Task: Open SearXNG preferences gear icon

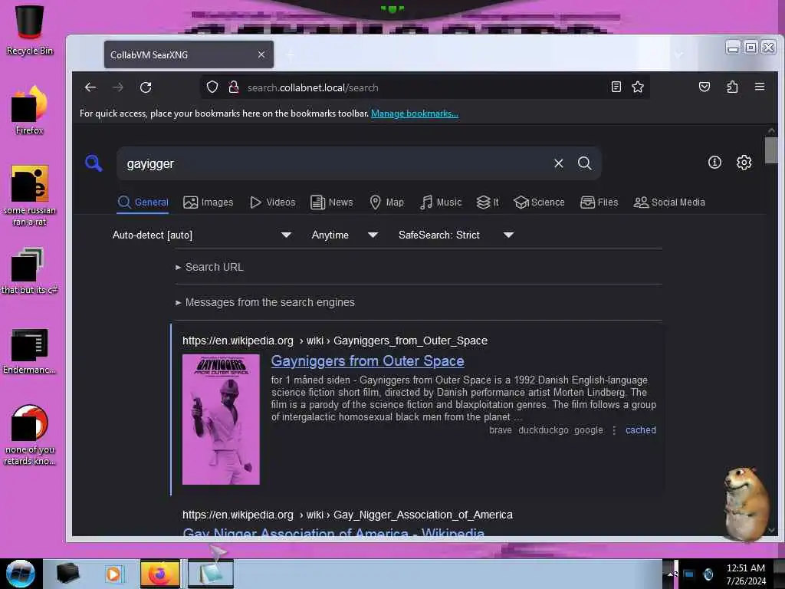Action: point(744,163)
